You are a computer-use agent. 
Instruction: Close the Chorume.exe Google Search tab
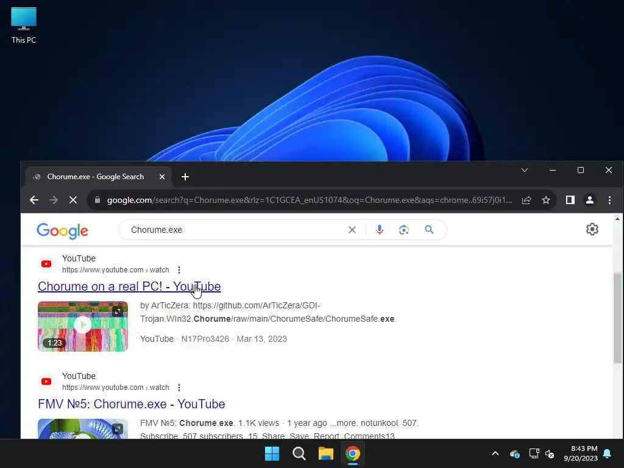[x=162, y=177]
